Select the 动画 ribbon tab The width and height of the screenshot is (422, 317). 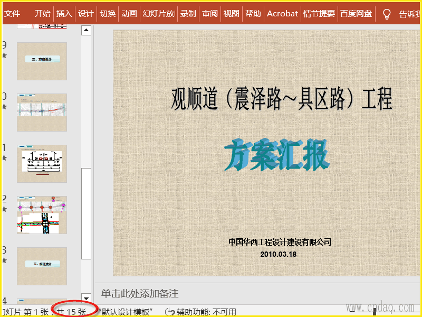pyautogui.click(x=129, y=14)
